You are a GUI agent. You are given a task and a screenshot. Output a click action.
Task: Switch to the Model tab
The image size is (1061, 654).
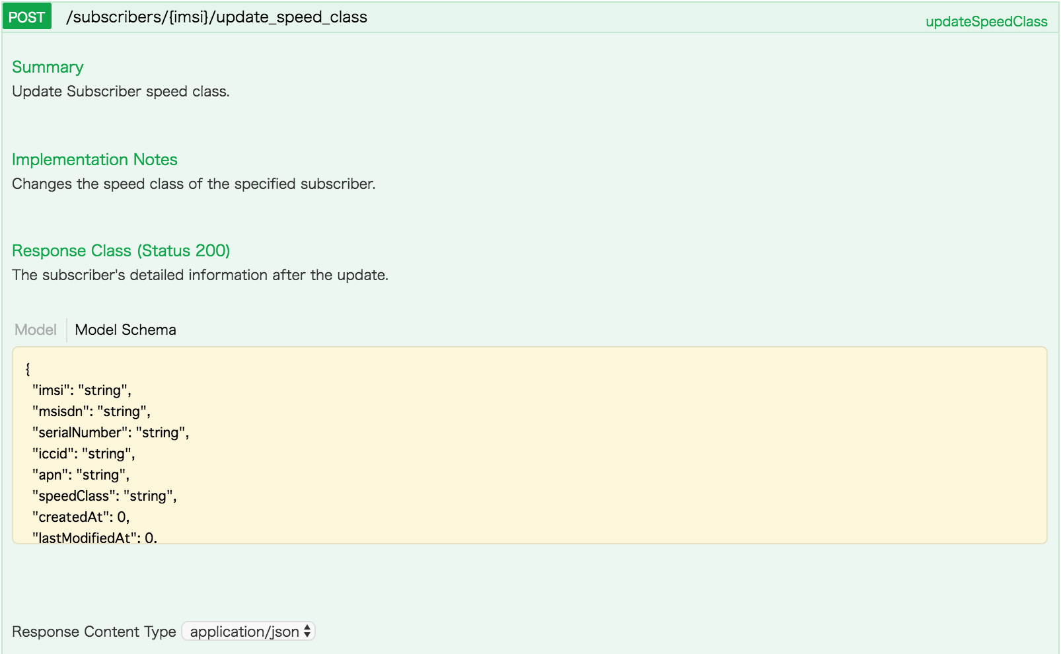[x=36, y=330]
